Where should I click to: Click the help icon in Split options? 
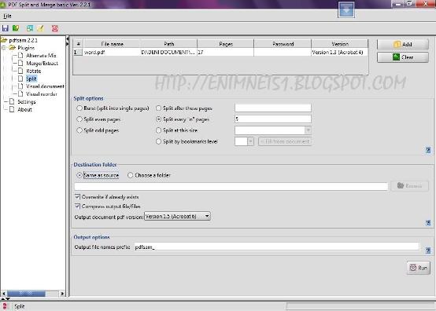pos(428,150)
